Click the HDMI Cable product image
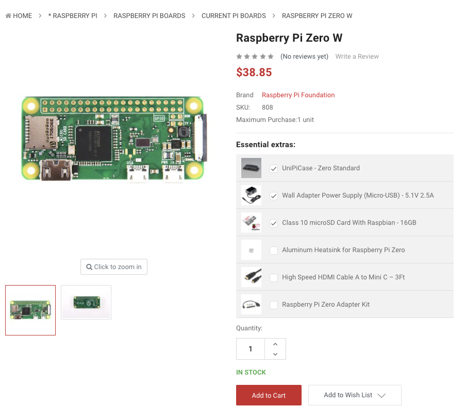The image size is (465, 407). (x=251, y=277)
